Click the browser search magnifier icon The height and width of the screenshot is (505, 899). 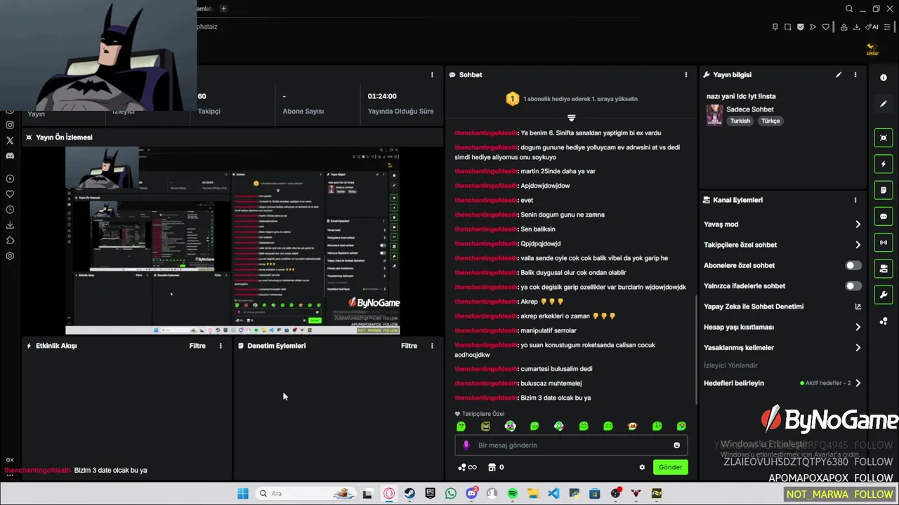click(x=849, y=9)
